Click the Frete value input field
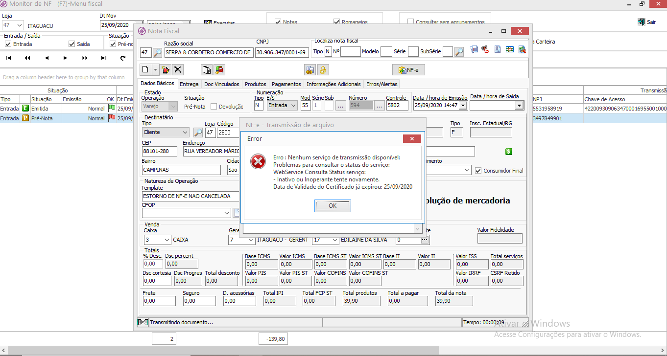Image resolution: width=667 pixels, height=356 pixels. click(159, 301)
